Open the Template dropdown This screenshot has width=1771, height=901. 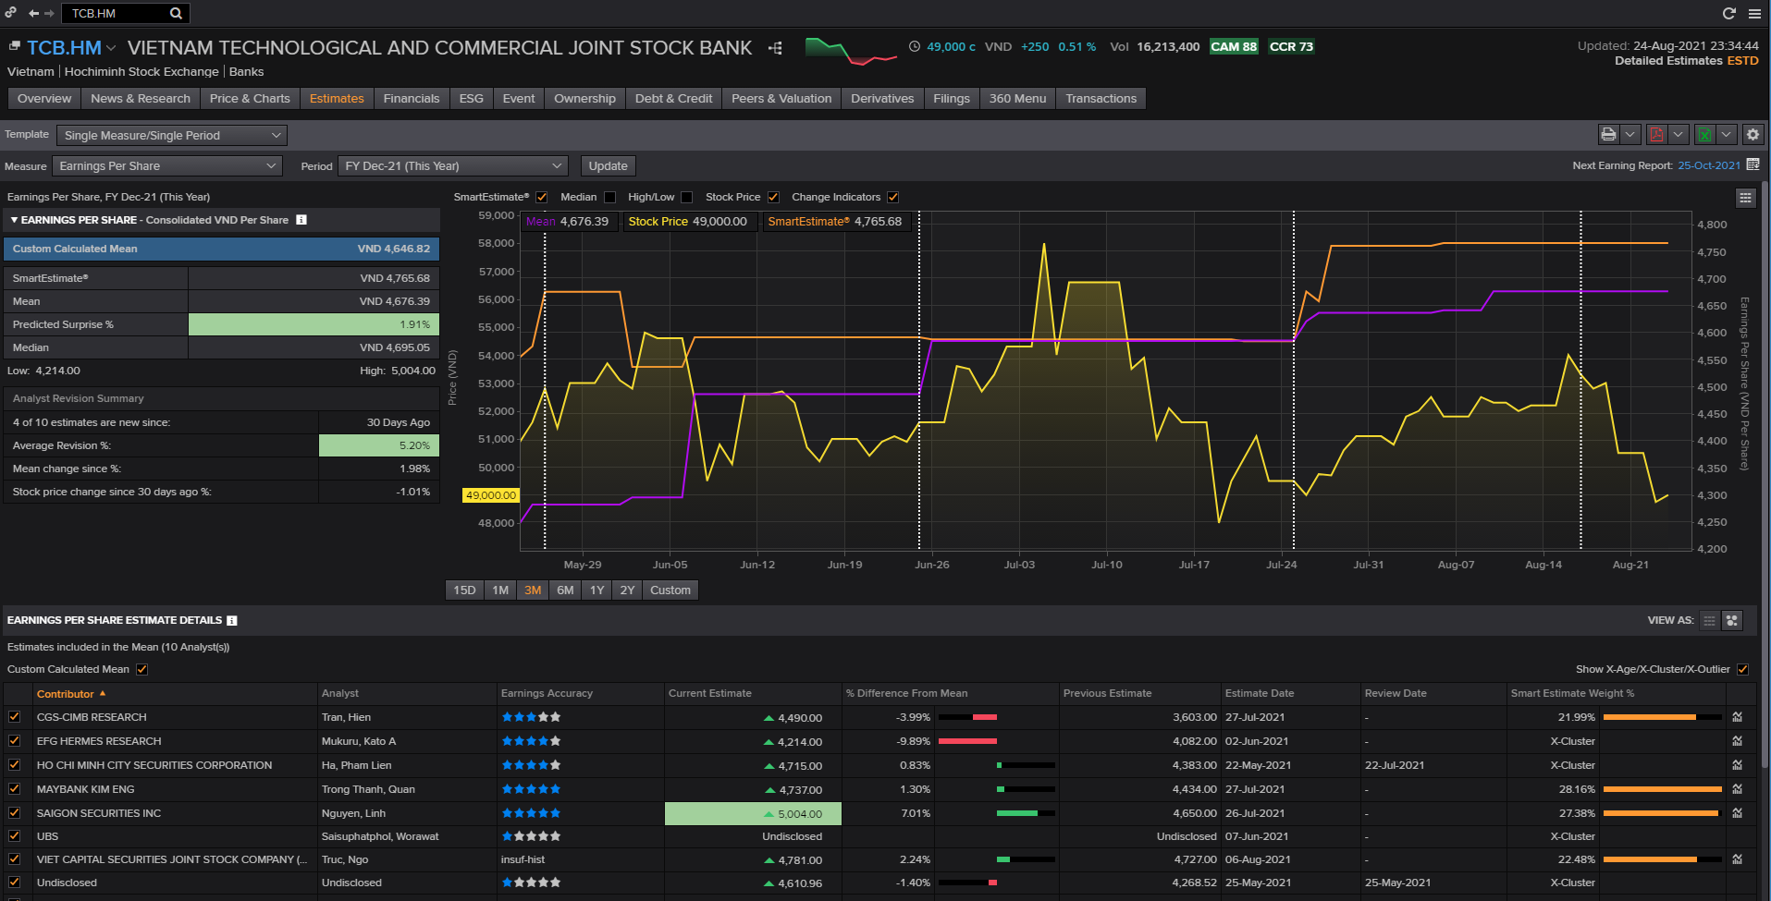pyautogui.click(x=172, y=136)
